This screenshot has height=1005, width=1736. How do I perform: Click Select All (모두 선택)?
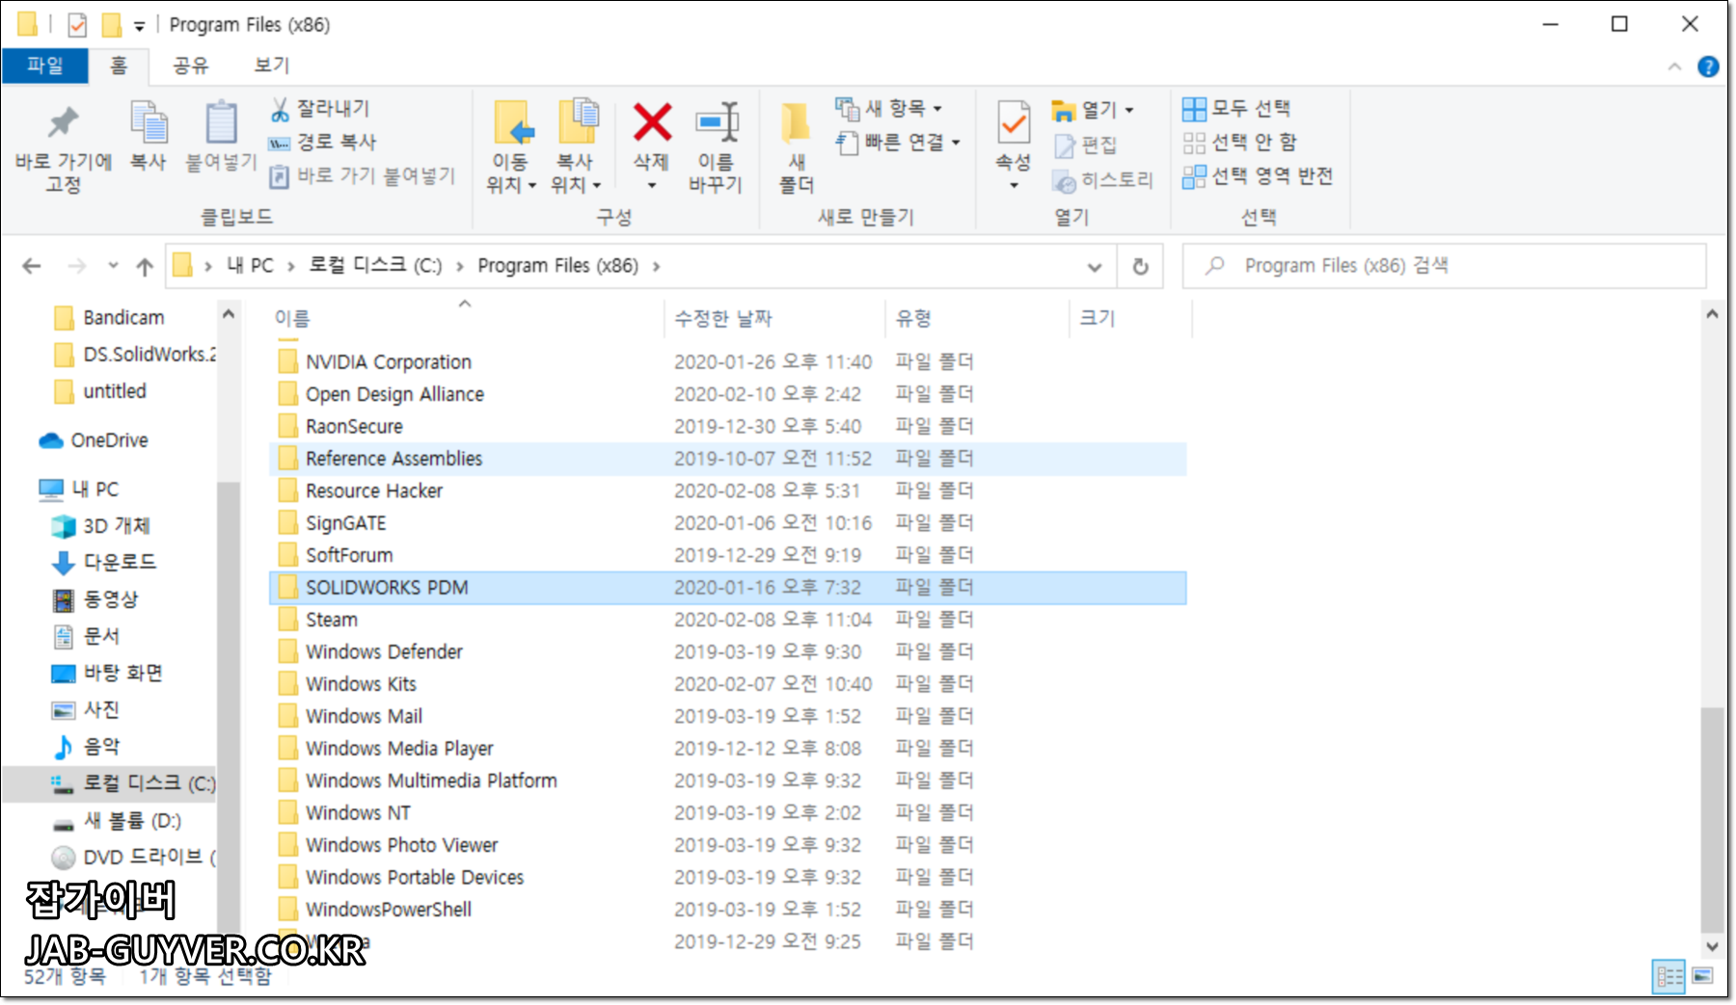pyautogui.click(x=1237, y=108)
